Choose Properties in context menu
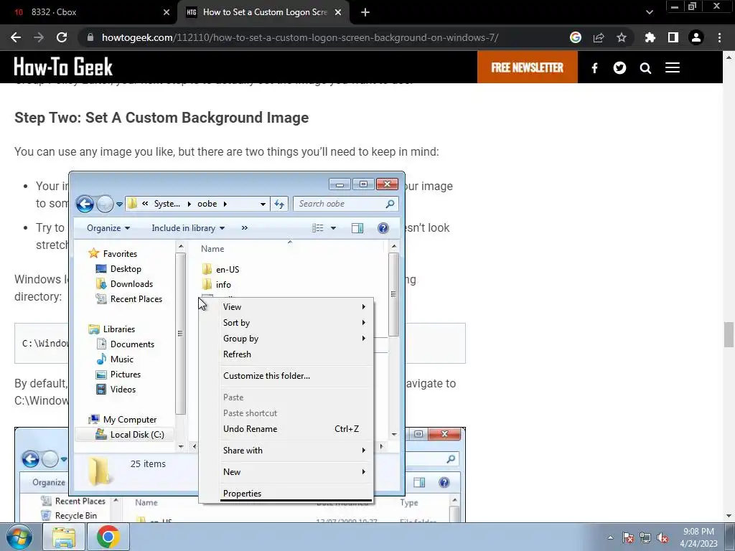The width and height of the screenshot is (735, 551). (x=296, y=494)
